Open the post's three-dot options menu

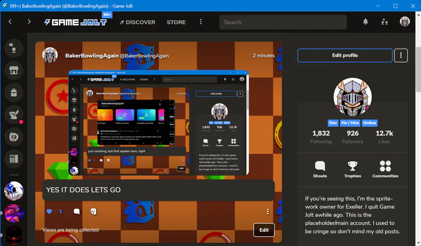tap(268, 212)
